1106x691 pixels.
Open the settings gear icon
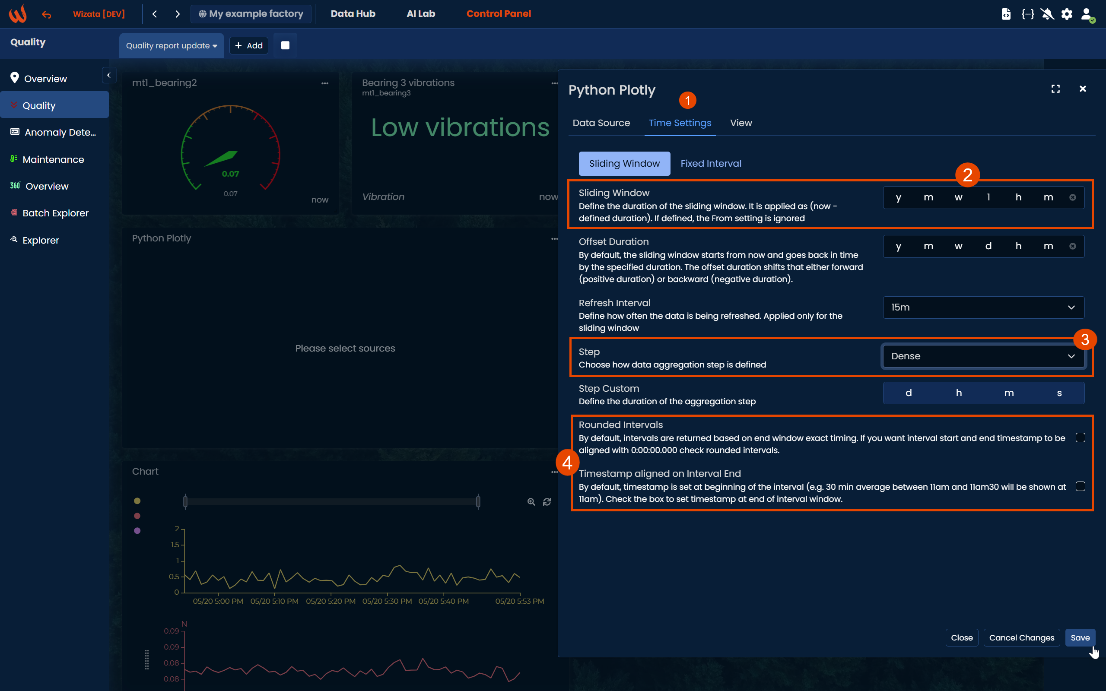click(1067, 14)
